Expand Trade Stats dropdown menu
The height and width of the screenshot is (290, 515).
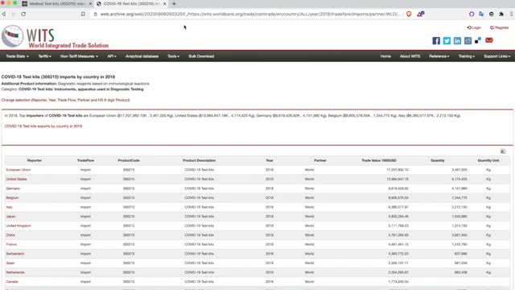[17, 56]
